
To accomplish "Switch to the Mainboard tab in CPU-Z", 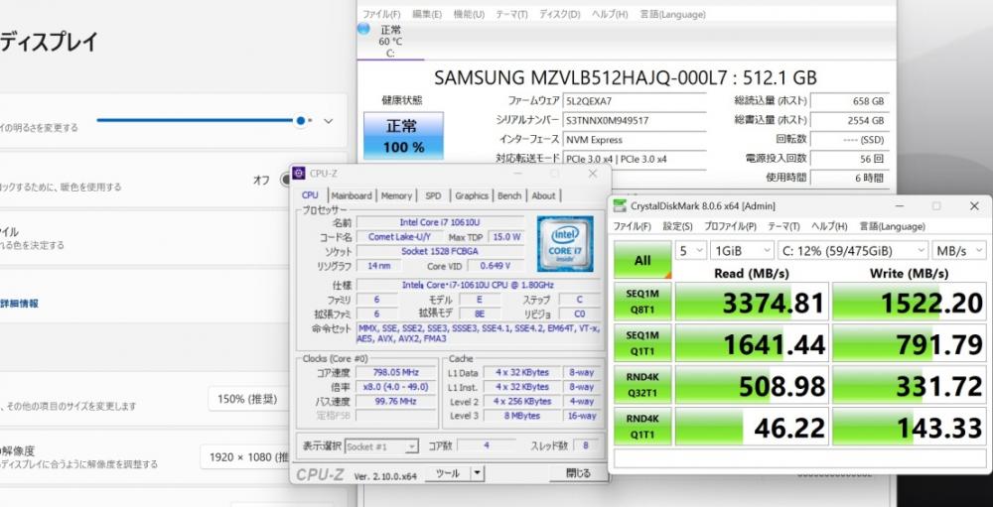I will 352,195.
